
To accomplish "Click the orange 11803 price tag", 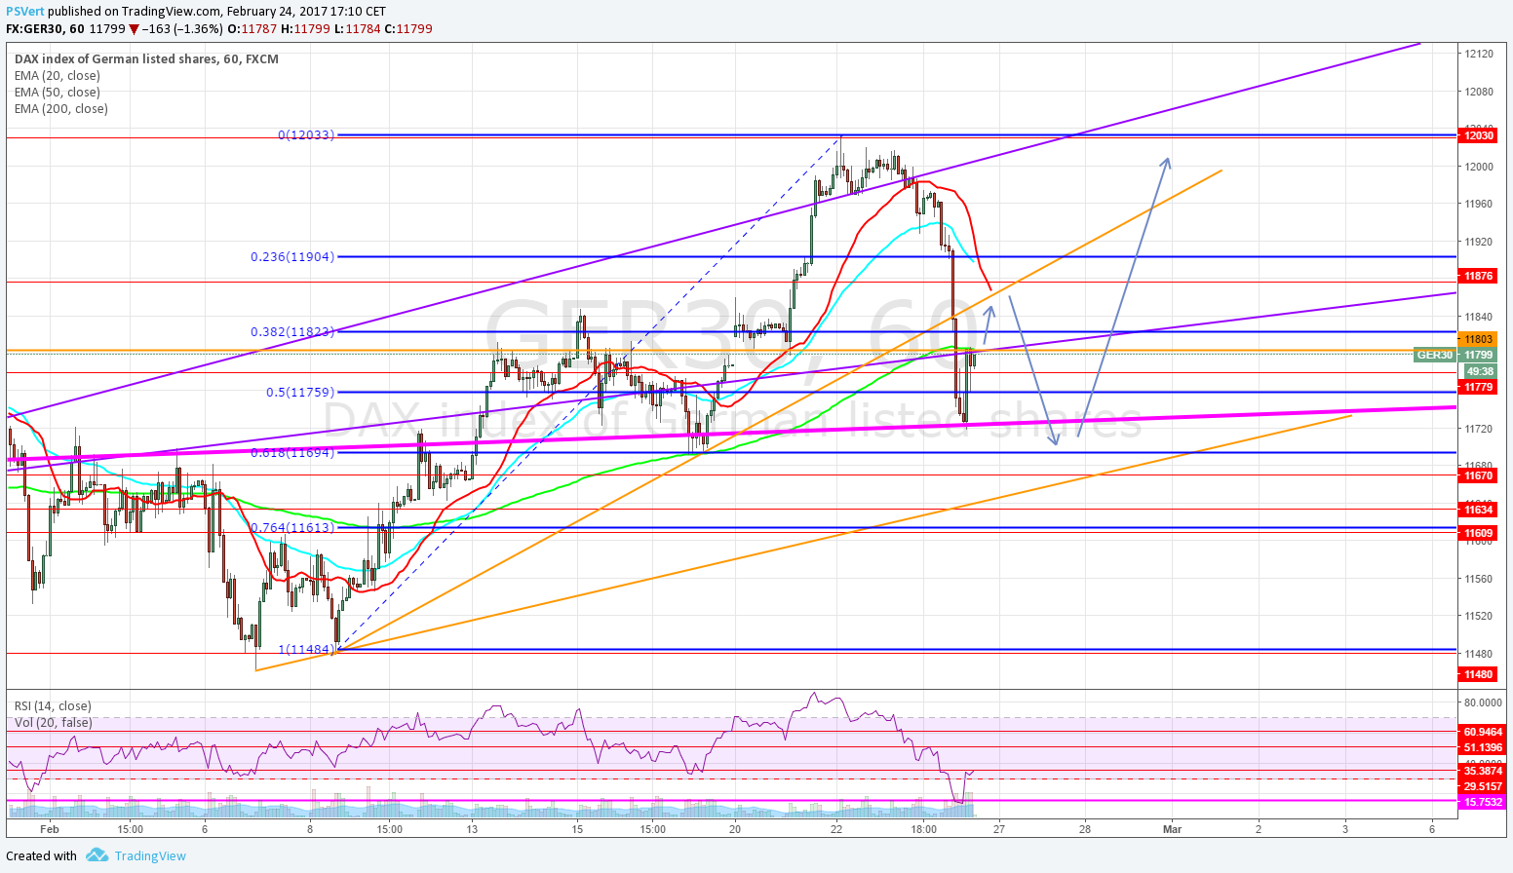I will coord(1478,339).
